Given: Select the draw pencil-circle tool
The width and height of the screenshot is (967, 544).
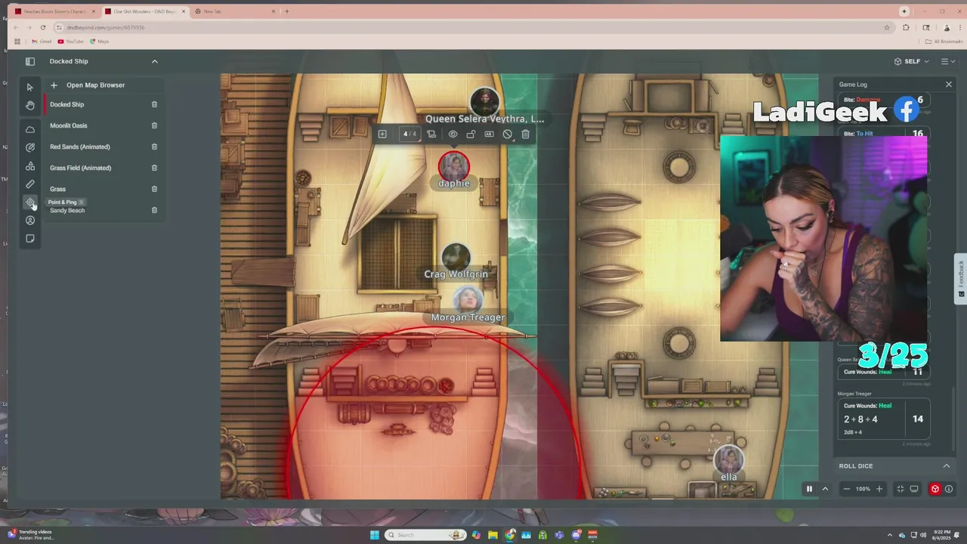Looking at the screenshot, I should 30,147.
